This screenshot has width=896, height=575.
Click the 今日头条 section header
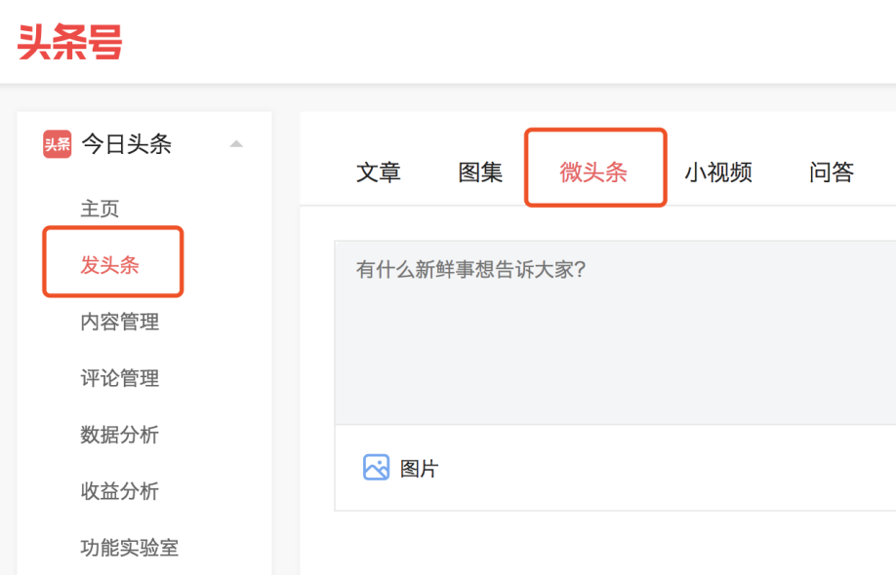(126, 144)
